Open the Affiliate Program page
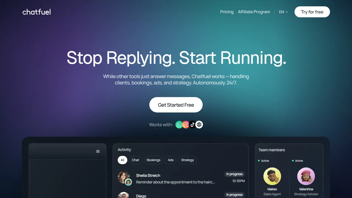The image size is (352, 198). [x=254, y=12]
